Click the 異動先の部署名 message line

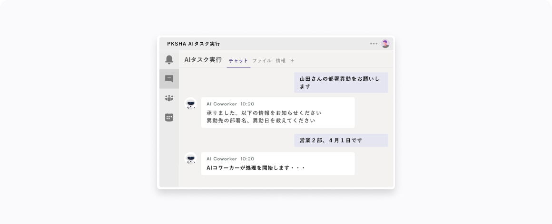(261, 121)
